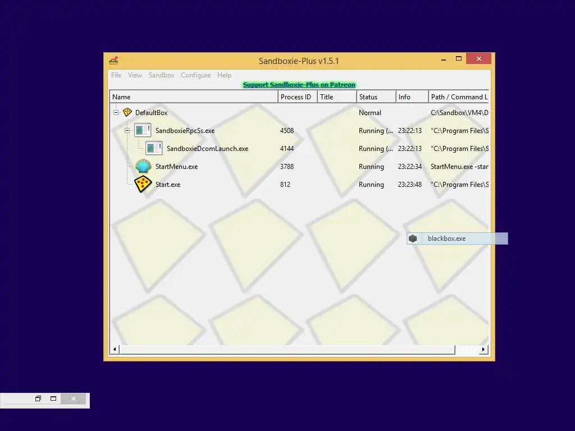Click the Running status of StartMenu.exe
The image size is (575, 431).
click(x=372, y=166)
